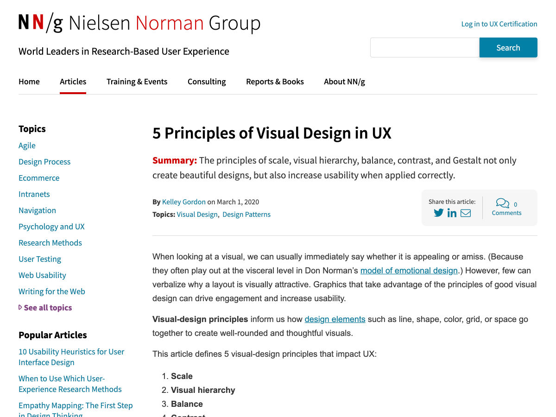The width and height of the screenshot is (556, 417).
Task: Click the Search button
Action: 508,47
